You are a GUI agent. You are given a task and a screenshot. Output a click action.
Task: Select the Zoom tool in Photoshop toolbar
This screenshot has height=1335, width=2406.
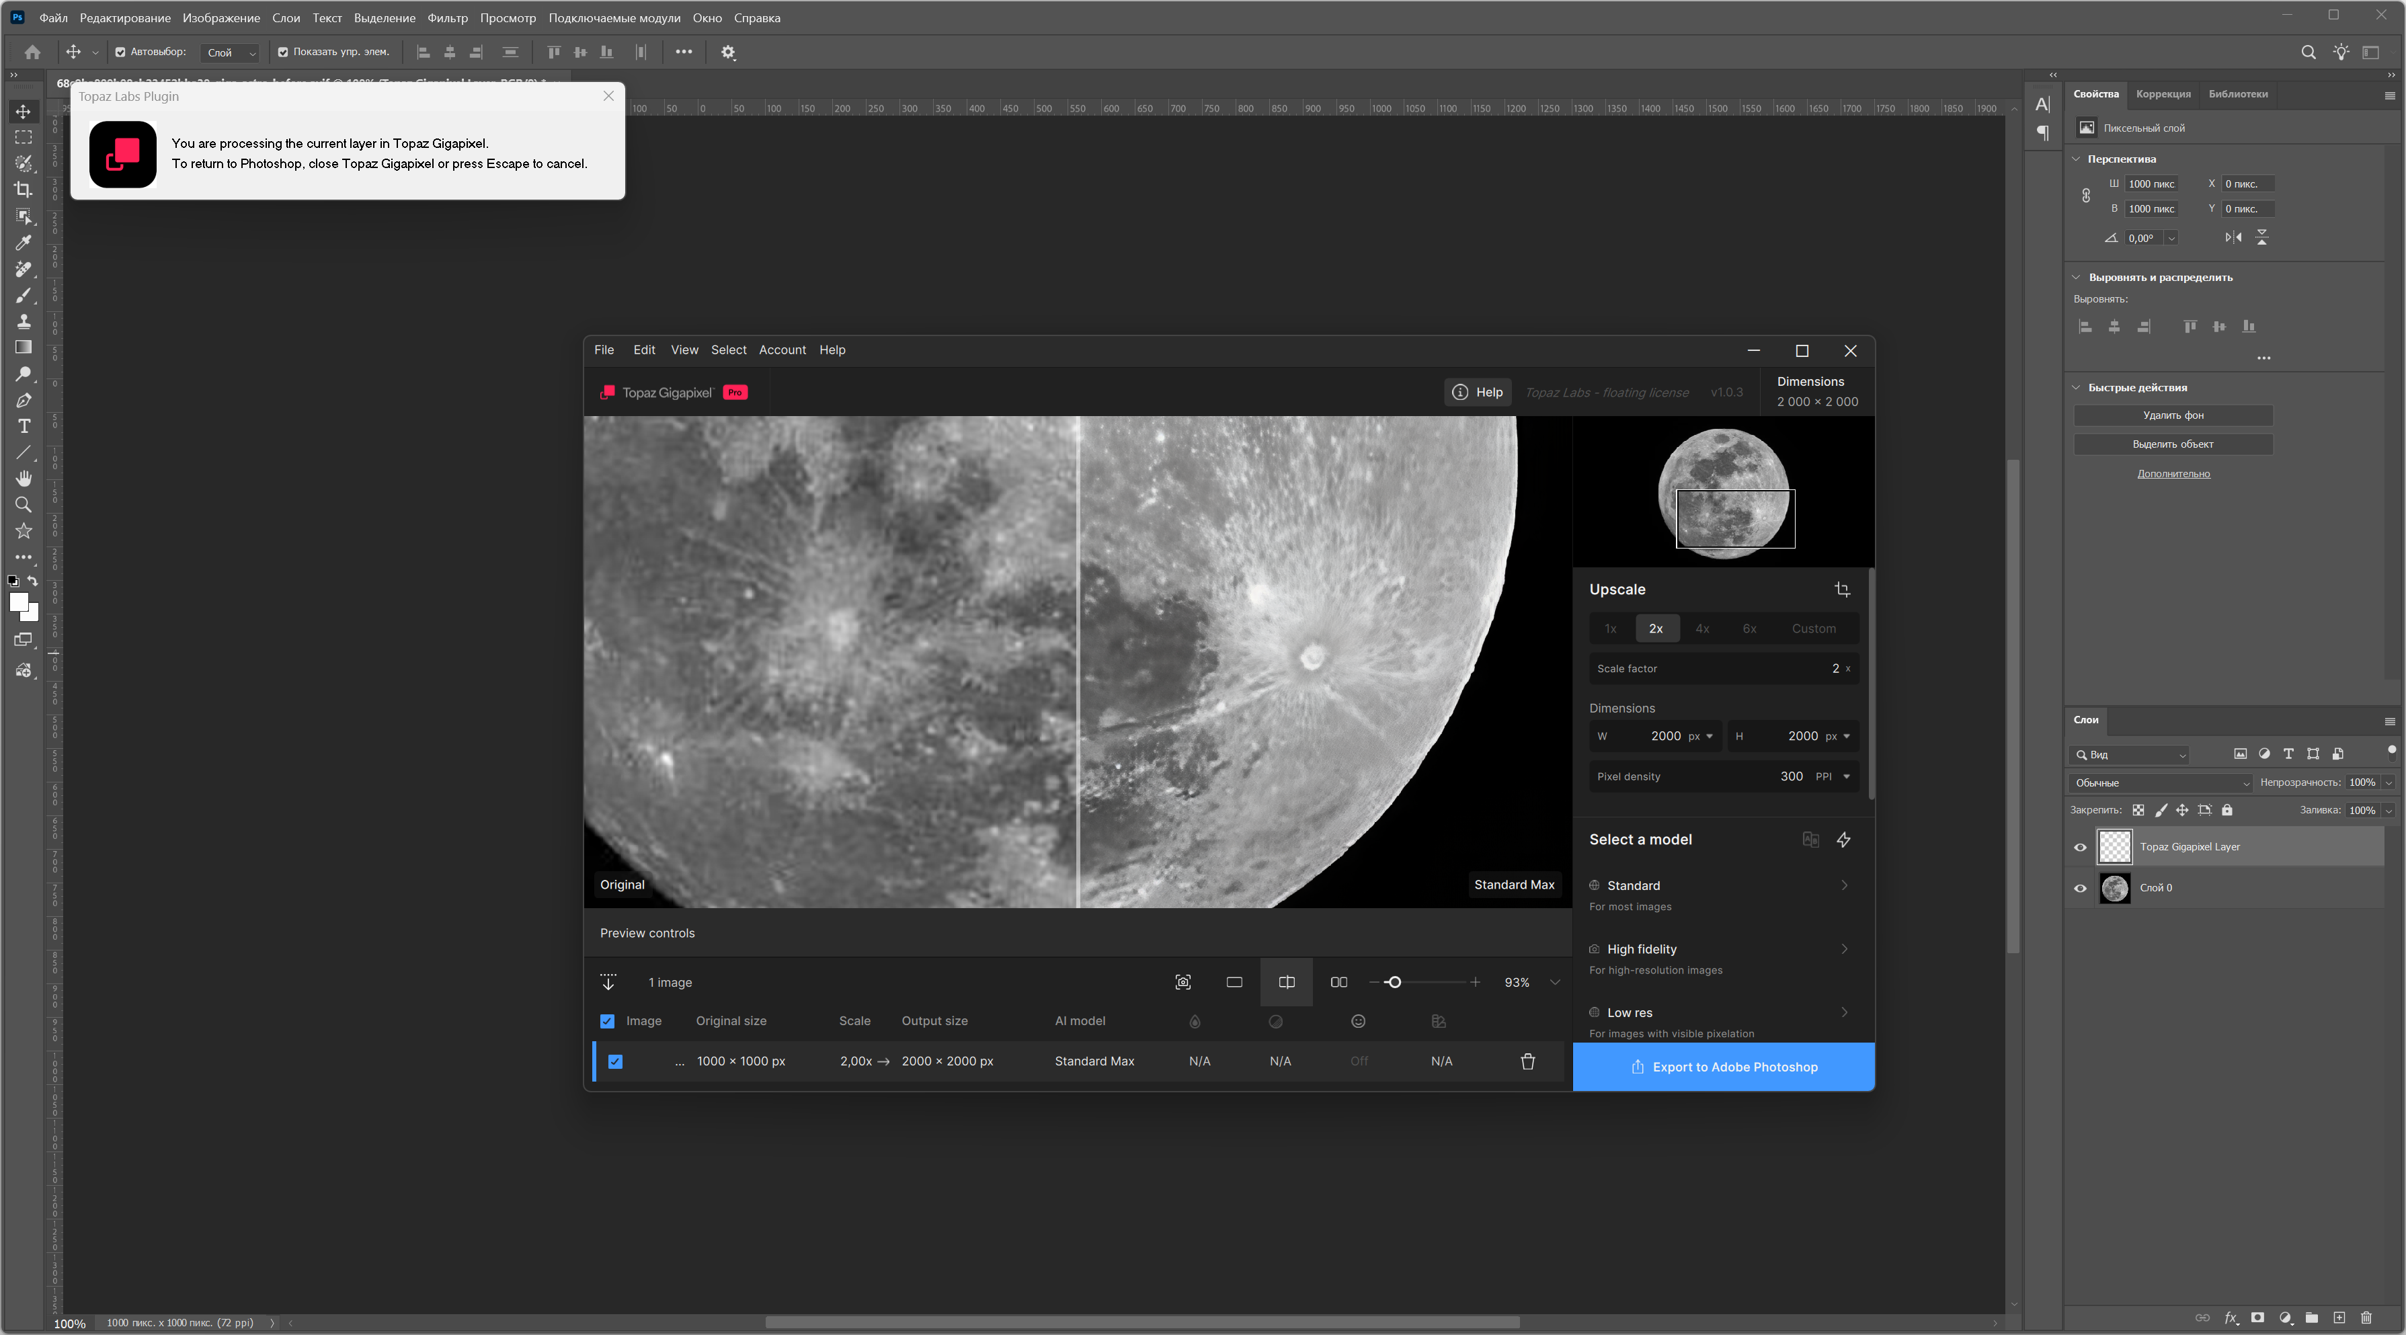24,504
